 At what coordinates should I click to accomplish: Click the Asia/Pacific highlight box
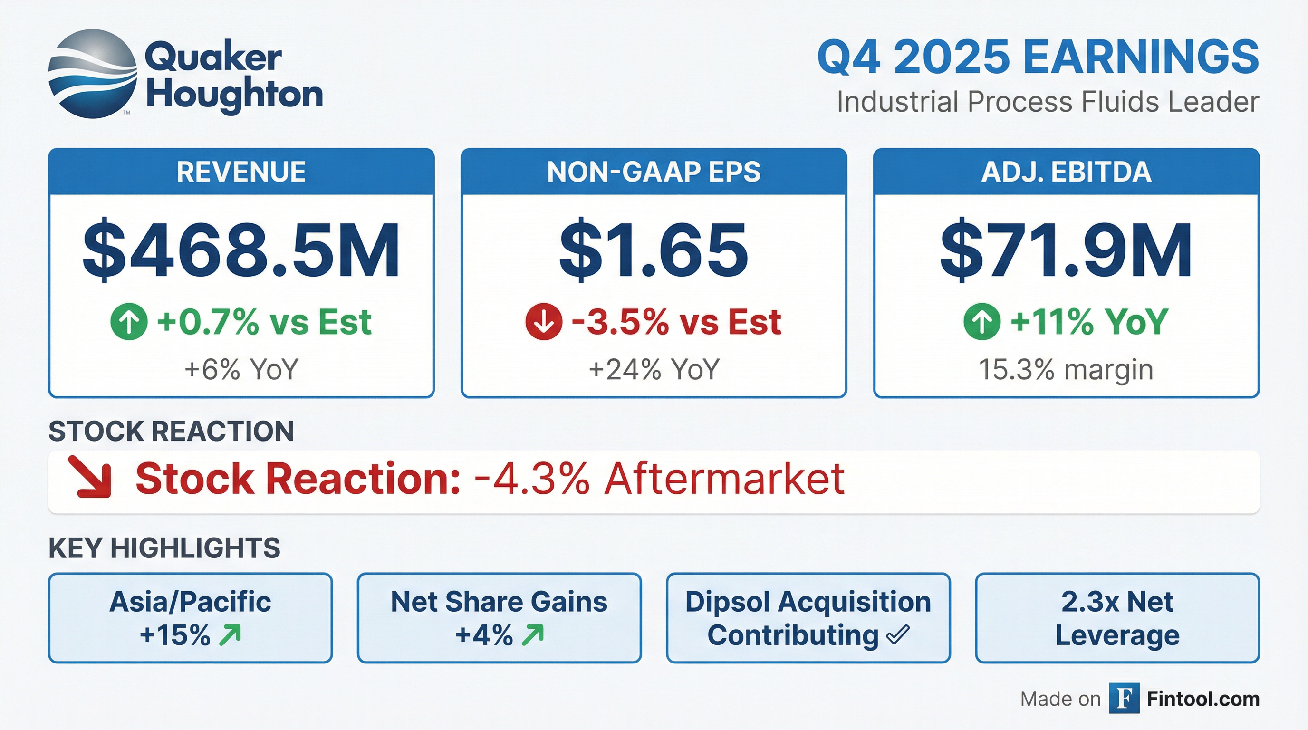click(191, 618)
